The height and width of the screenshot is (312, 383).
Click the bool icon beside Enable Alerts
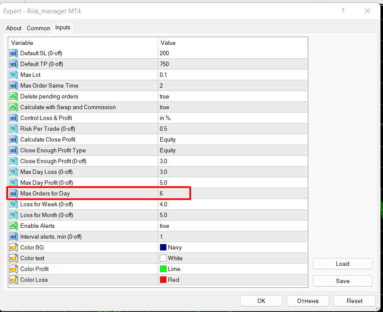pos(13,226)
